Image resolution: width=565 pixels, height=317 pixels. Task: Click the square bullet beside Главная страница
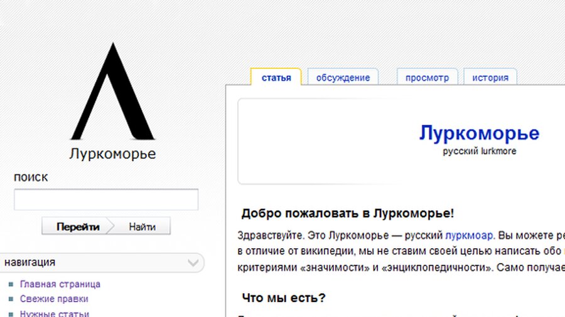click(x=11, y=284)
